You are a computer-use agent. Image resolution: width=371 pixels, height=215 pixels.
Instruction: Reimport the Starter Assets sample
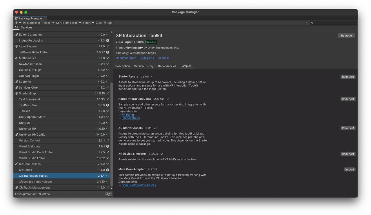tap(348, 77)
